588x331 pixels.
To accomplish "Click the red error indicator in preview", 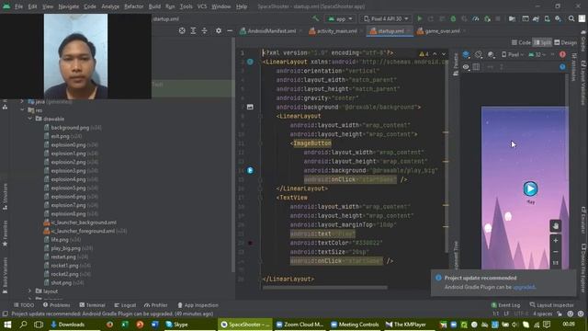I will click(x=562, y=55).
